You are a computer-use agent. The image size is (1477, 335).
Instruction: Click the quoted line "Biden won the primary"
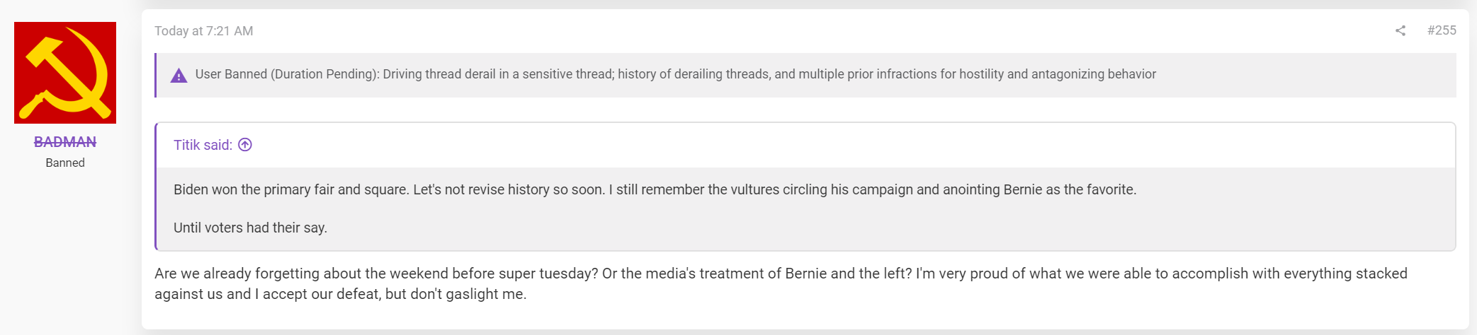241,189
